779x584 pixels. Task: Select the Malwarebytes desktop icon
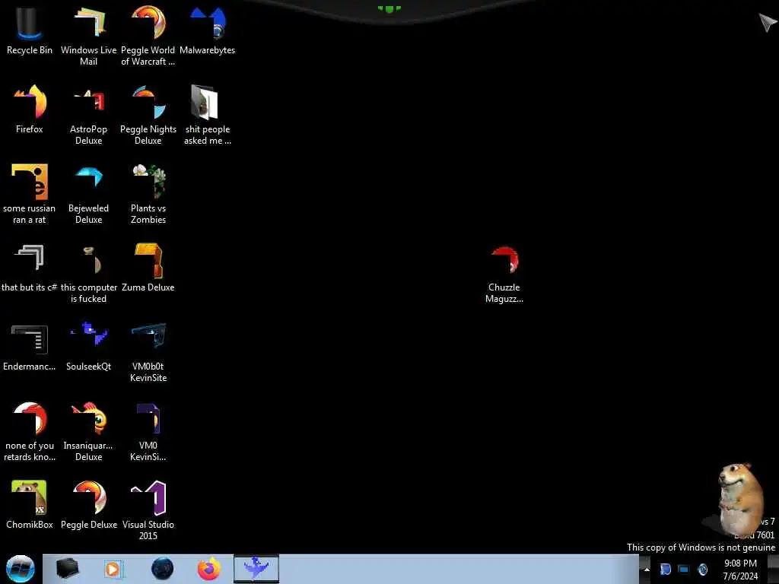pos(207,30)
